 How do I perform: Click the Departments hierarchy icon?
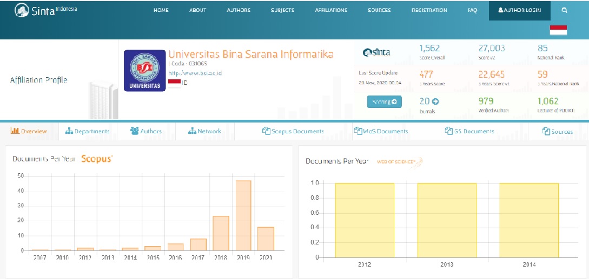[x=69, y=131]
